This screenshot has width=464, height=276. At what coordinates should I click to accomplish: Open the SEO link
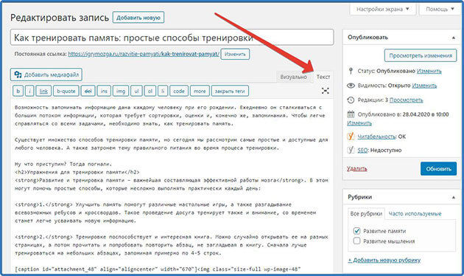click(x=362, y=151)
